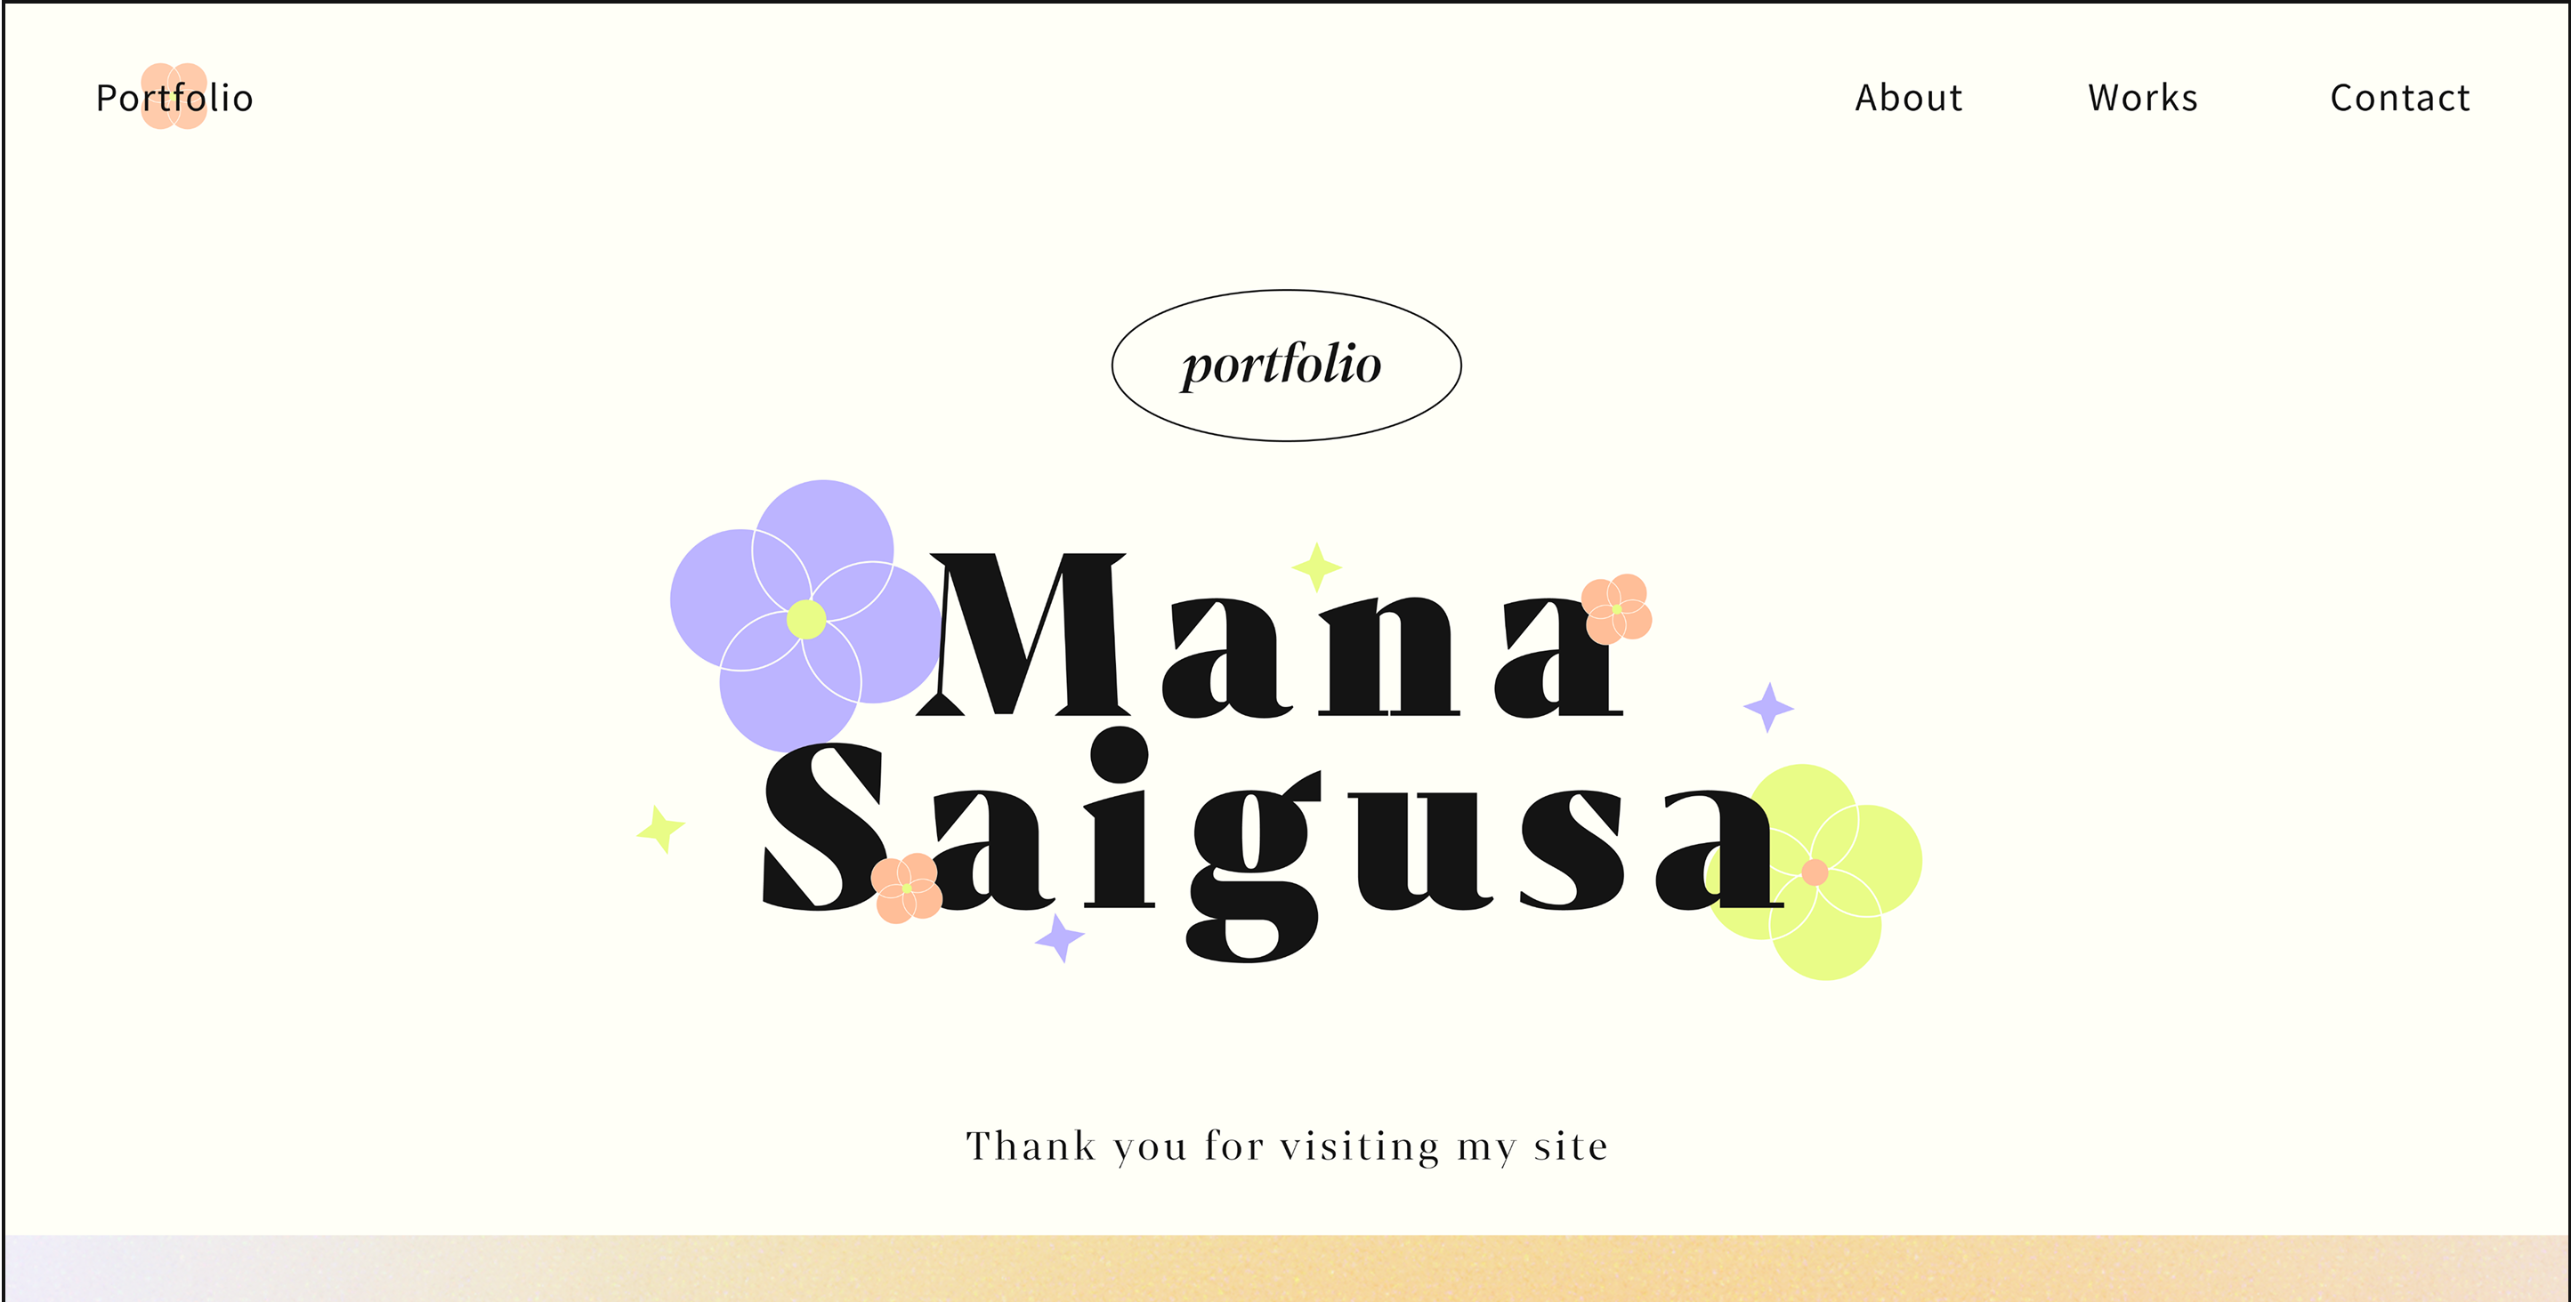Click the Portfolio logo in the header
Screen dimensions: 2571x1302
(174, 98)
